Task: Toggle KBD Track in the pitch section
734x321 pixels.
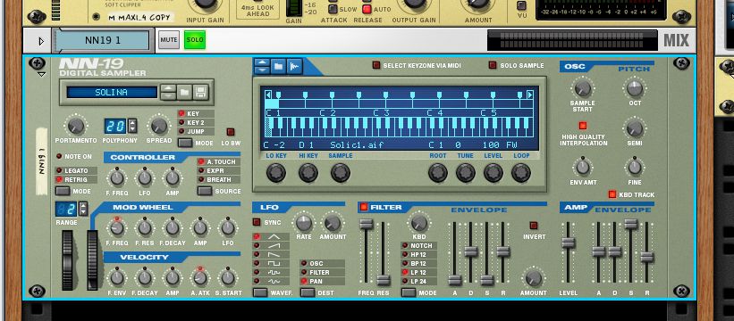Action: 612,194
